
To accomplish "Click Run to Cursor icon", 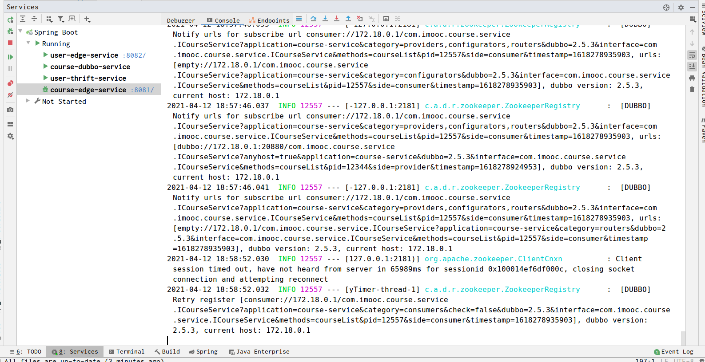I will 371,19.
